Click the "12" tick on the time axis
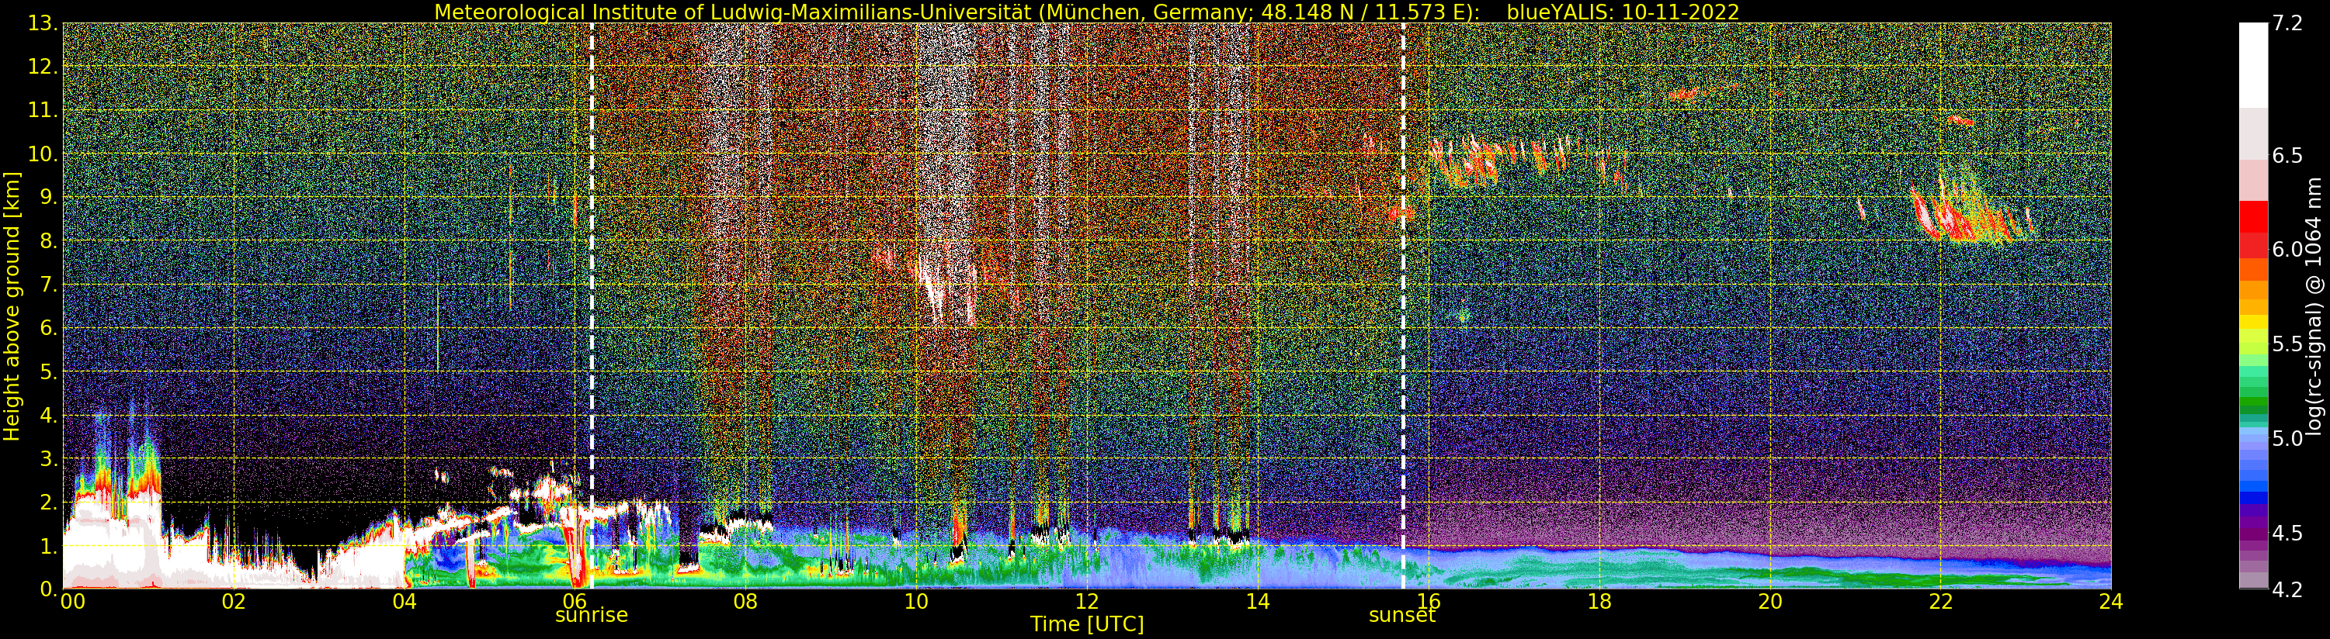 pyautogui.click(x=1087, y=601)
